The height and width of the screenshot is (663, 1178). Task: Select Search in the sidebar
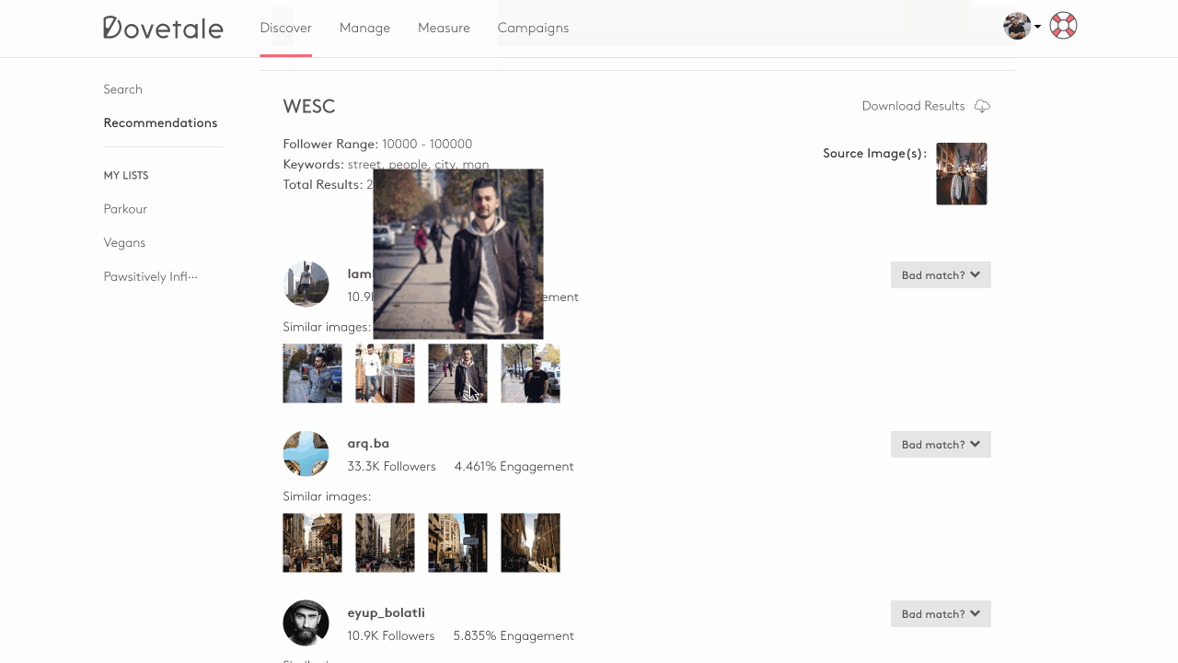pos(122,89)
